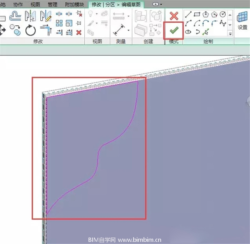Viewport: 250px width, 244px height.
Task: Select Mirror - Draw Axis tool
Action: (x=46, y=16)
